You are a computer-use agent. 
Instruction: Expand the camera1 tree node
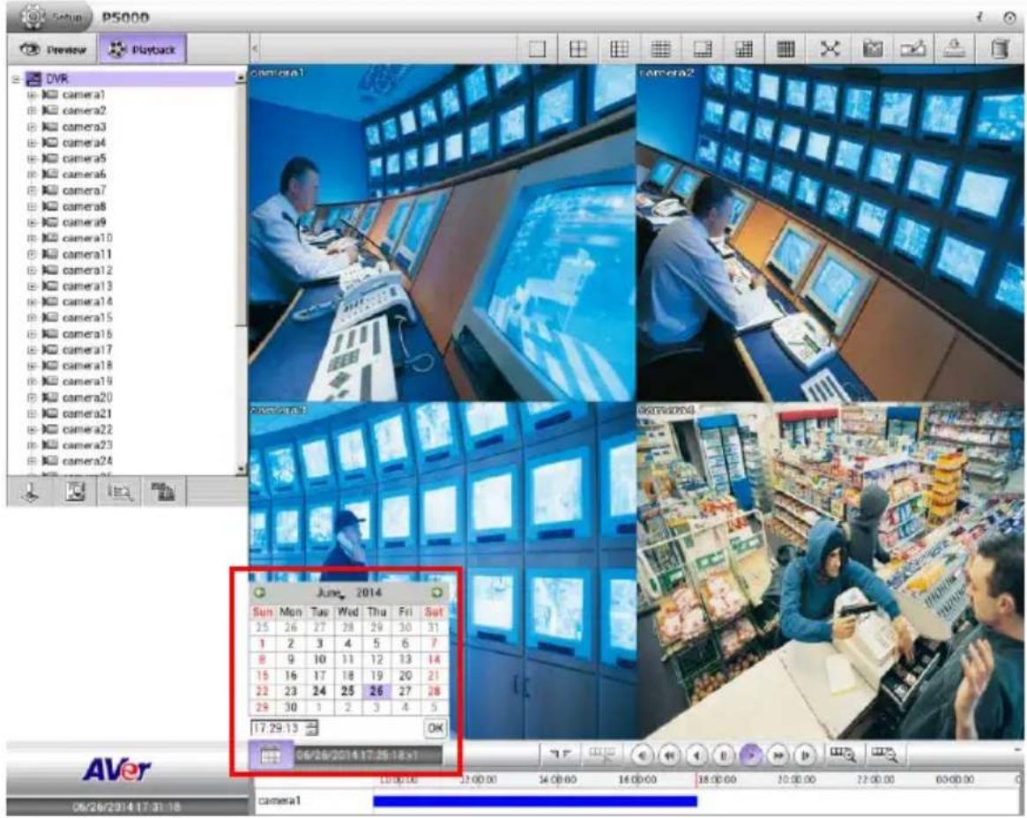pyautogui.click(x=31, y=95)
